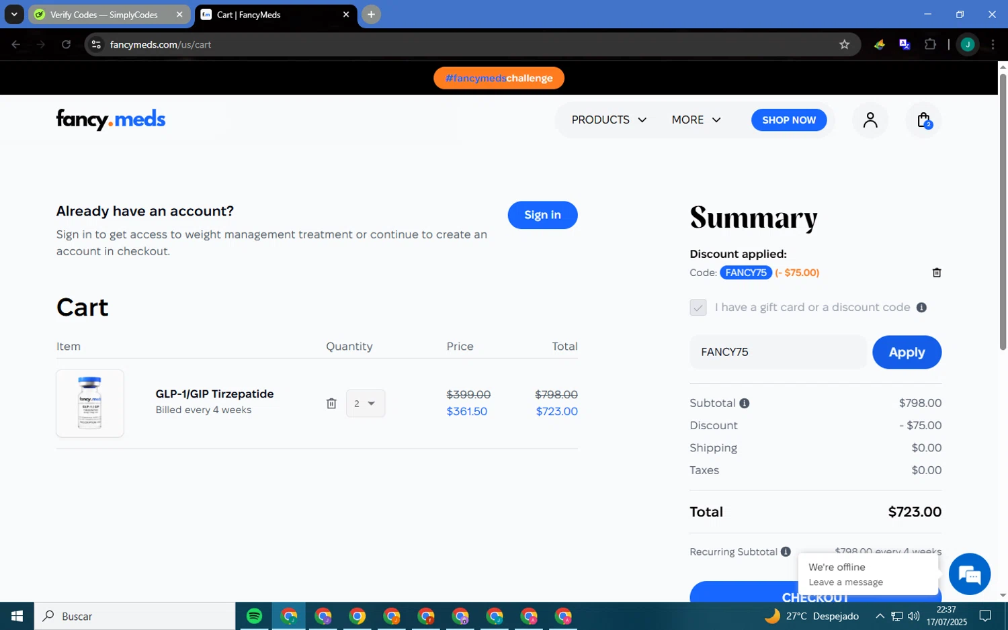Open Windows Start menu
This screenshot has height=630, width=1008.
[17, 616]
